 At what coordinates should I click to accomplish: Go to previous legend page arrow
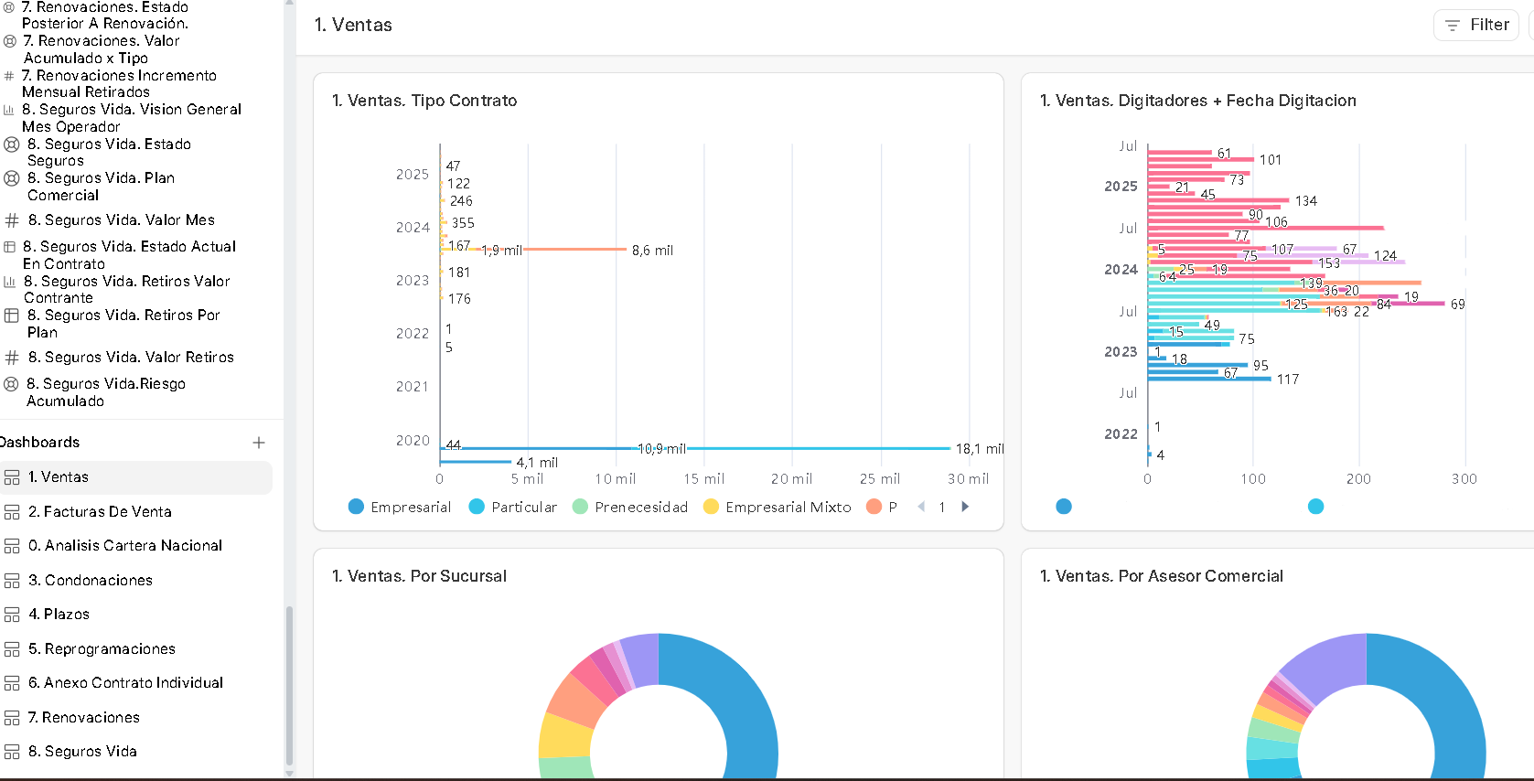pyautogui.click(x=921, y=507)
